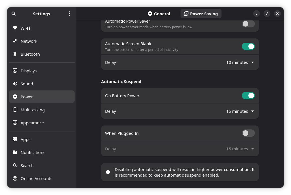
Task: Click the Bluetooth icon in sidebar
Action: pos(15,54)
